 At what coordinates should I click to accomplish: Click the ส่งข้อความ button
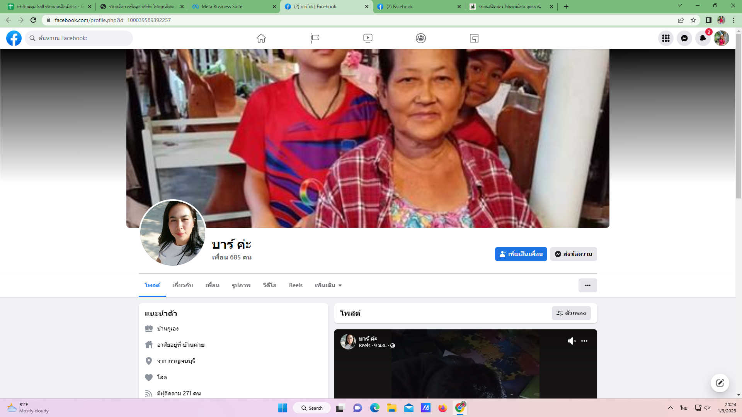coord(573,254)
